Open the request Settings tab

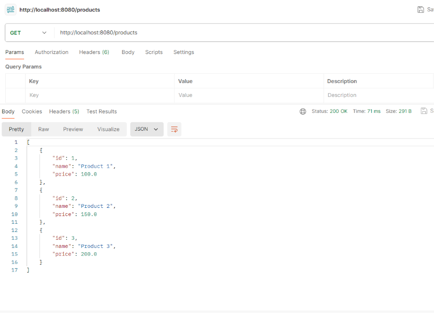tap(184, 52)
